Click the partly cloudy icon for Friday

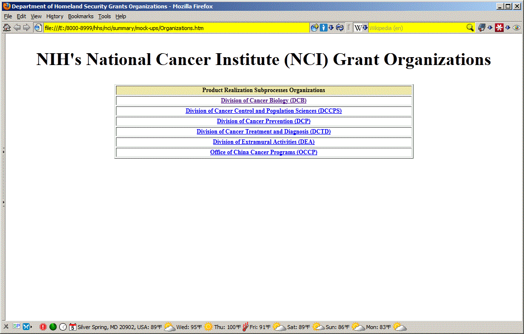(279, 327)
